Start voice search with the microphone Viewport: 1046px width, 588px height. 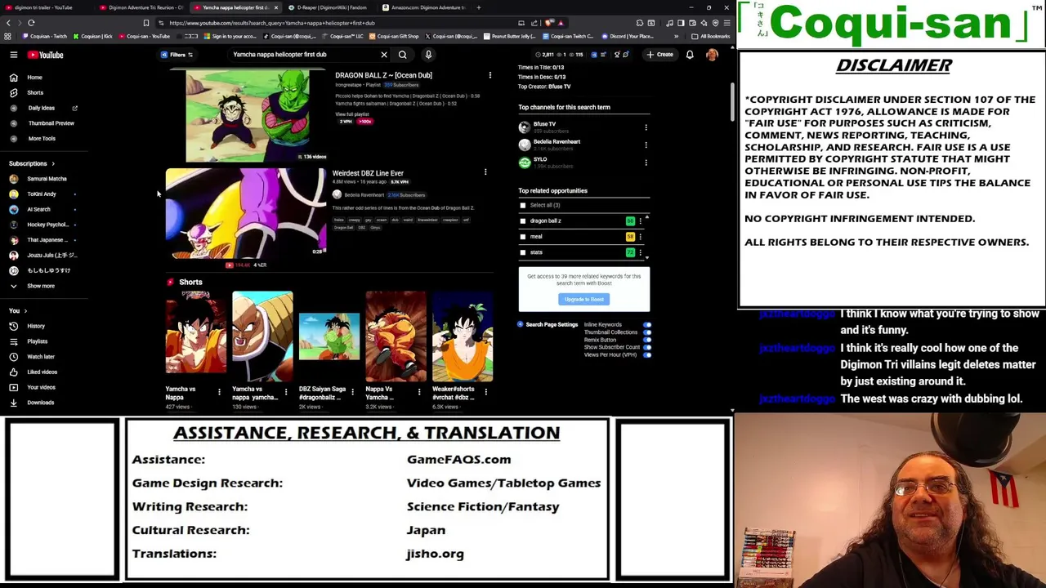(428, 55)
